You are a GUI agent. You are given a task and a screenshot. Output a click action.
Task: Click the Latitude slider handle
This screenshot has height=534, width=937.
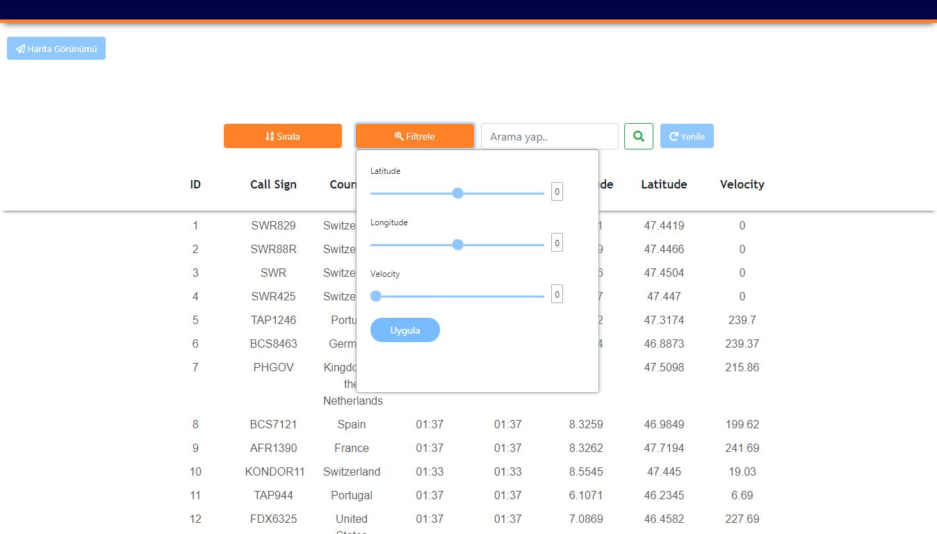point(457,193)
